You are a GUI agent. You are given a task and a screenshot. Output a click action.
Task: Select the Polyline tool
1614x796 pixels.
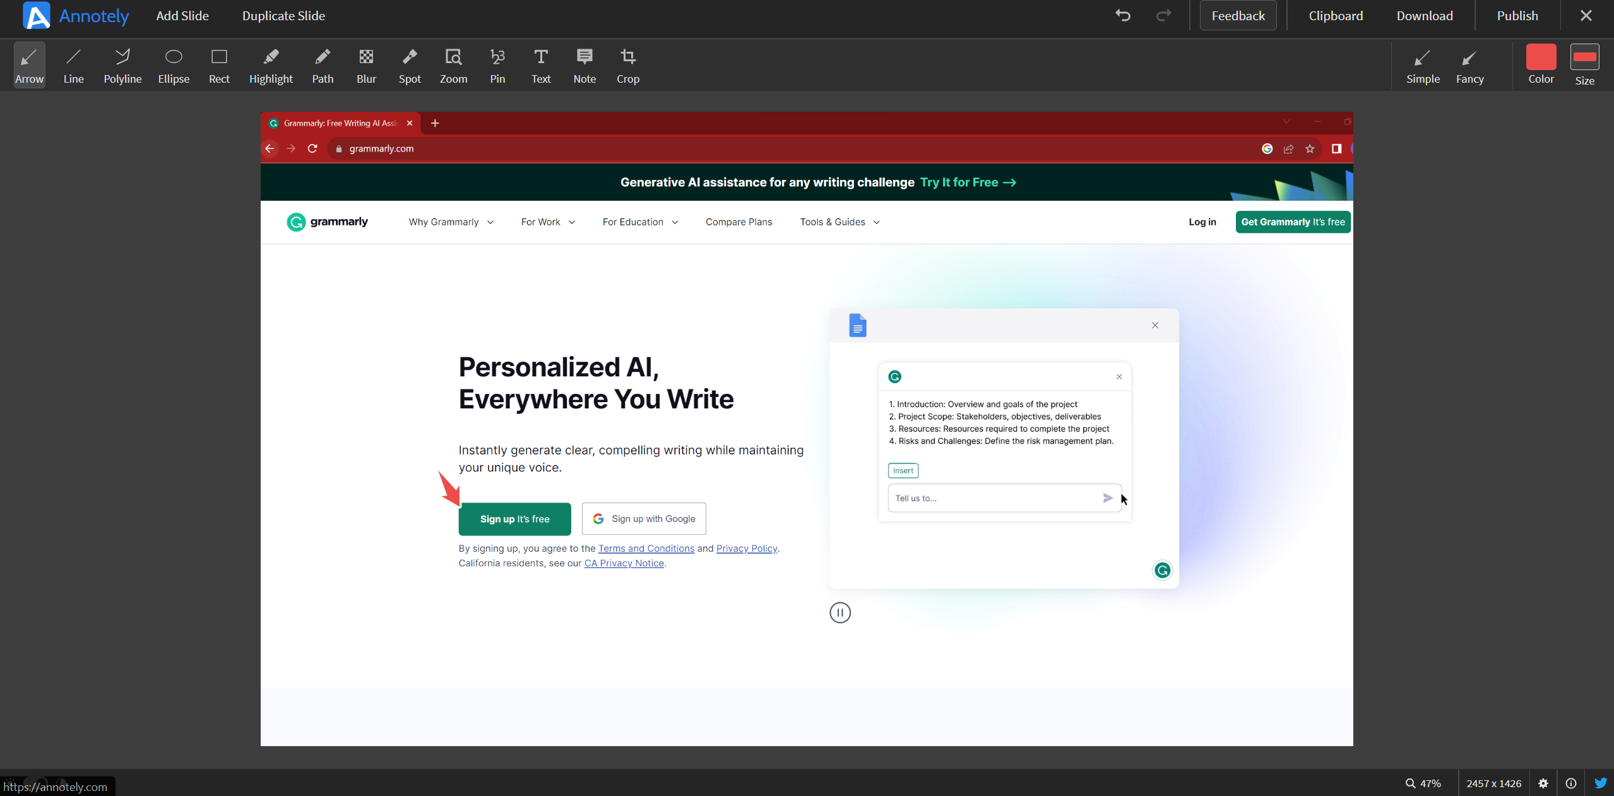pos(122,66)
